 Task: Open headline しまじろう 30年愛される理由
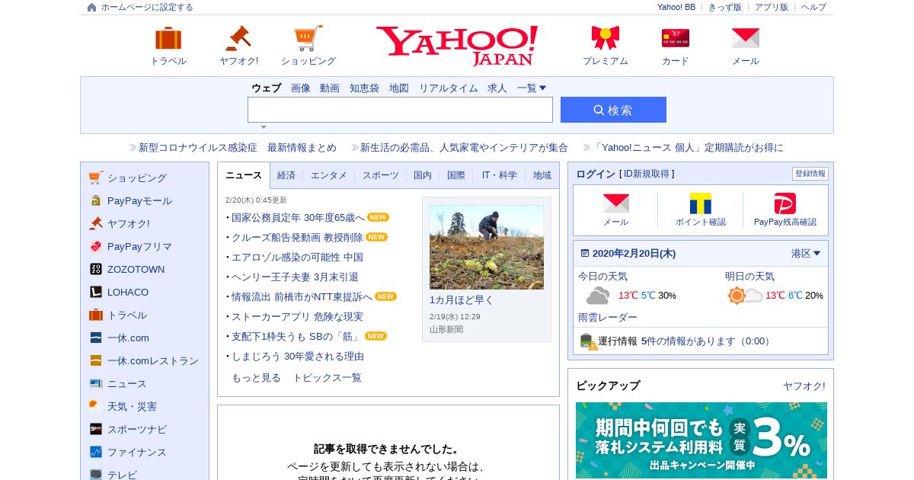coord(298,356)
